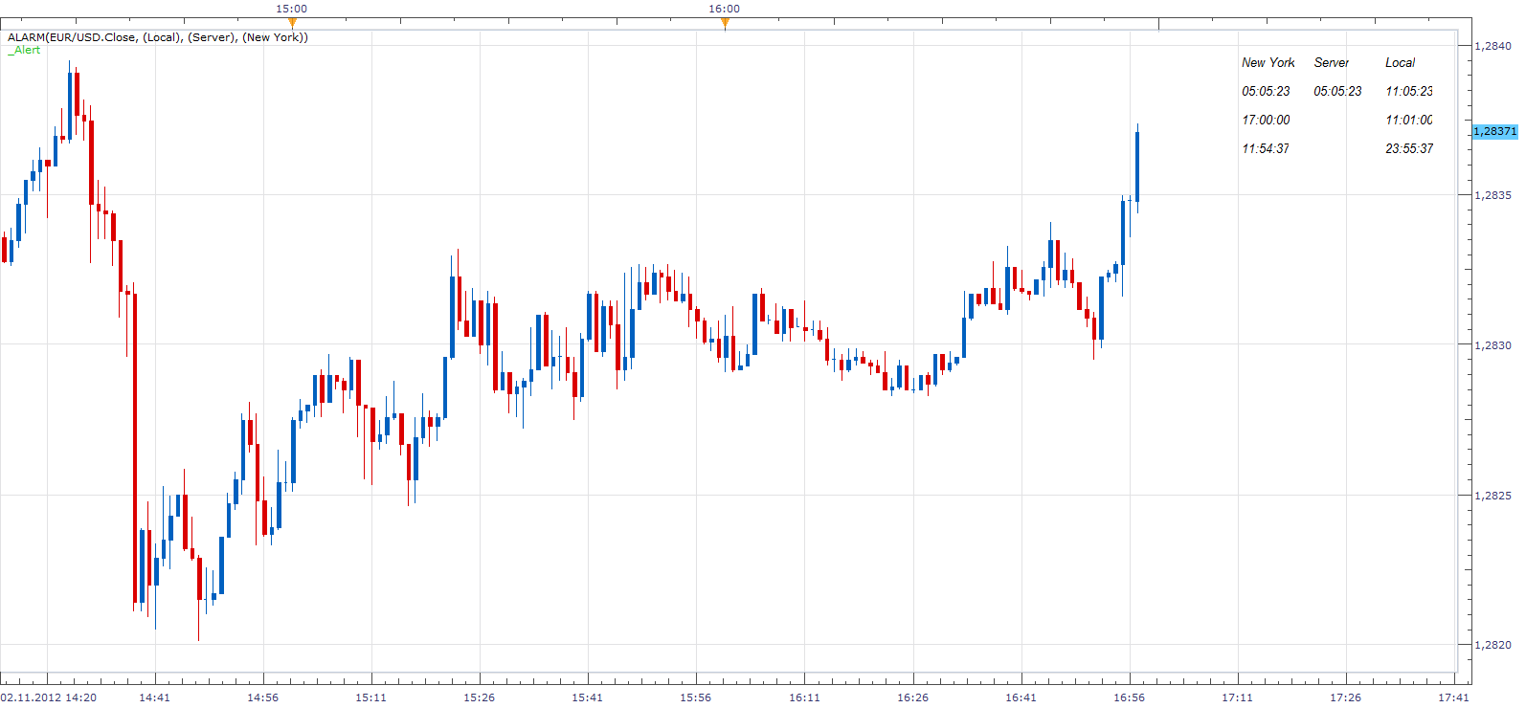1526x708 pixels.
Task: Click the green _Alert label
Action: (25, 50)
